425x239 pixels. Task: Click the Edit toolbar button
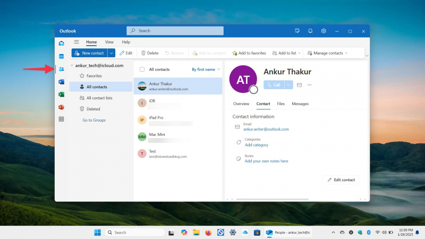click(126, 53)
